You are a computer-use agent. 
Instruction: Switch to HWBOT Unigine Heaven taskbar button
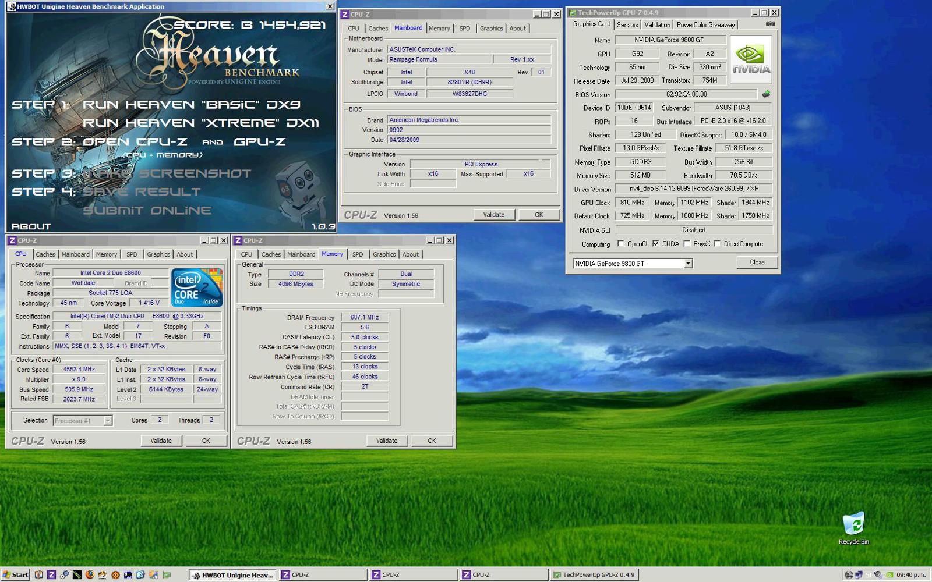click(x=233, y=575)
